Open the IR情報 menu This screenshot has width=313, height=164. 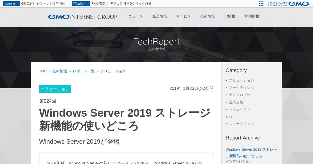pyautogui.click(x=230, y=16)
